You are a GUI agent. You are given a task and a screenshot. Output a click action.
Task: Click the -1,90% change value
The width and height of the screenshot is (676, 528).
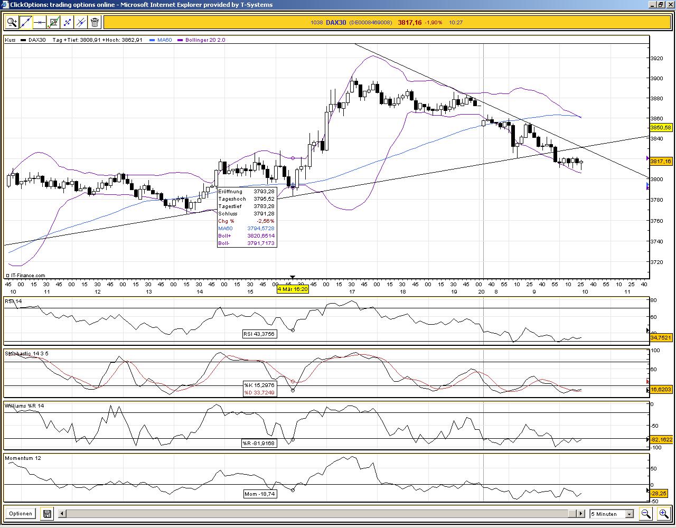(434, 22)
